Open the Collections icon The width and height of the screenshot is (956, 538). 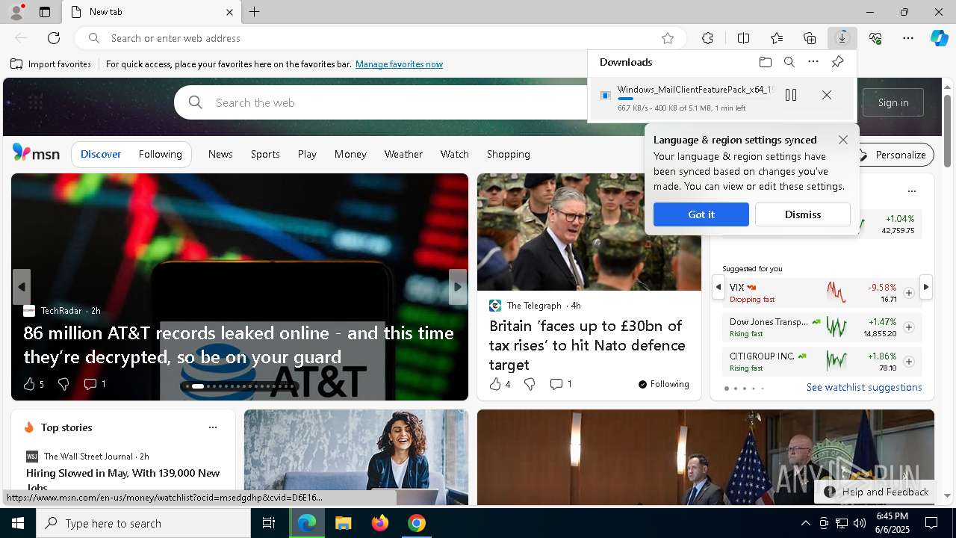tap(810, 38)
